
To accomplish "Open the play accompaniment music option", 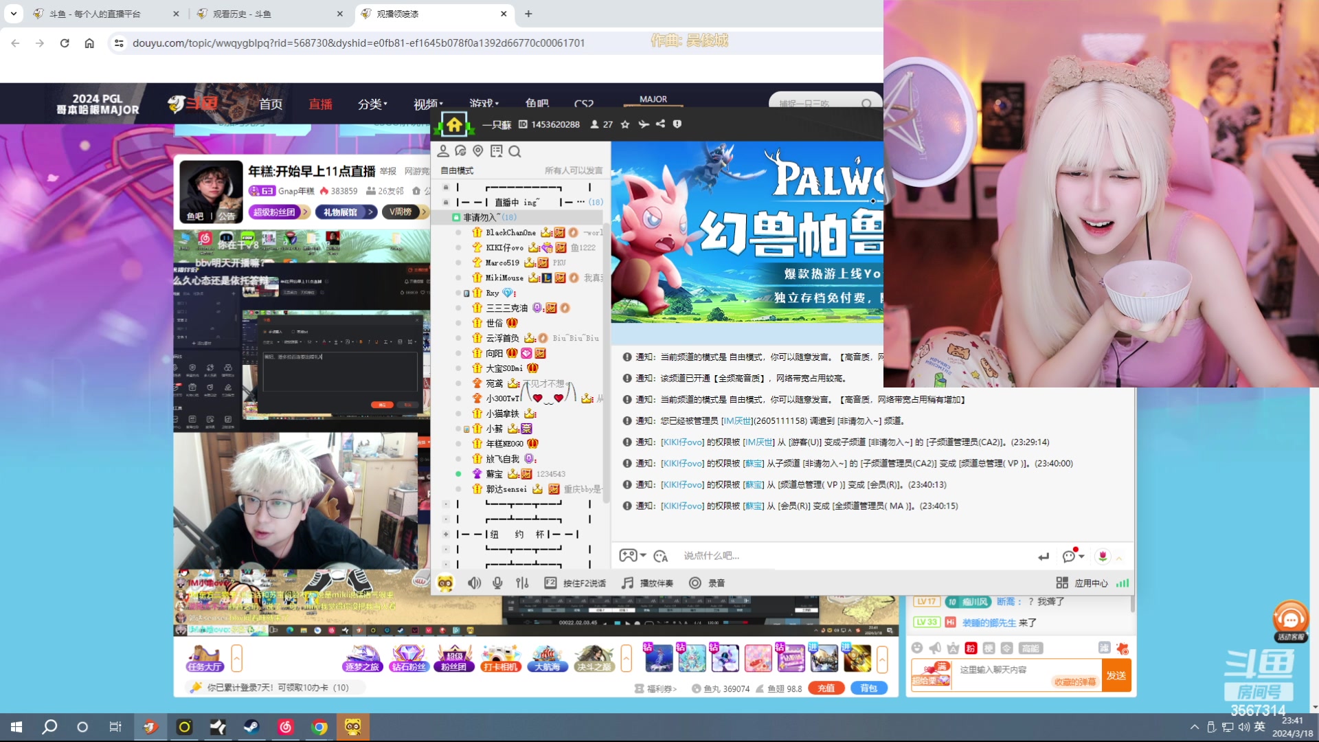I will (x=647, y=583).
